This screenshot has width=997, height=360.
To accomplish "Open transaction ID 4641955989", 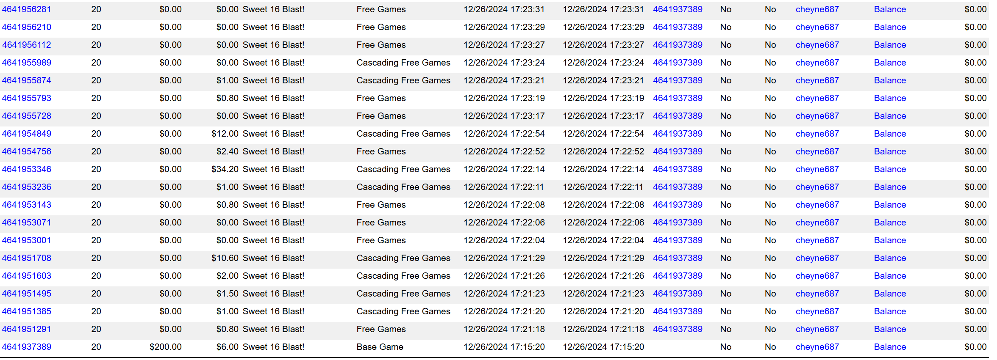I will (26, 63).
